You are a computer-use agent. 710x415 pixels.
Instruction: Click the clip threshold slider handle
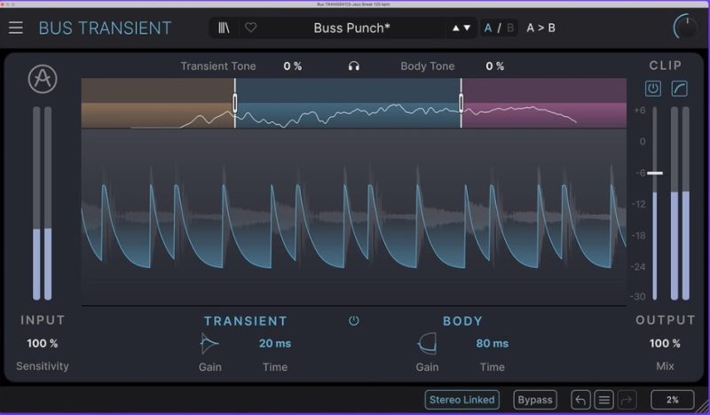click(x=655, y=173)
